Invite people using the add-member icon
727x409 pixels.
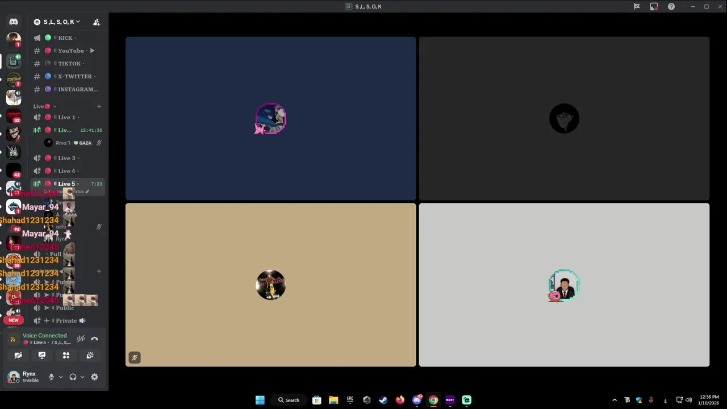(97, 22)
